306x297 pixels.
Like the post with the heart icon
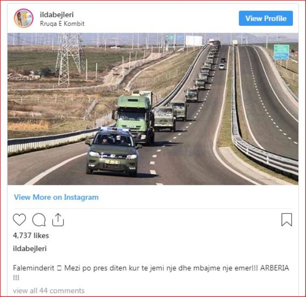(x=19, y=220)
